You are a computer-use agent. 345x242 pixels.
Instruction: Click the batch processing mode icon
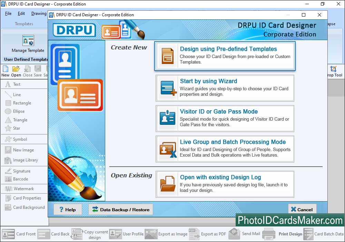[168, 150]
